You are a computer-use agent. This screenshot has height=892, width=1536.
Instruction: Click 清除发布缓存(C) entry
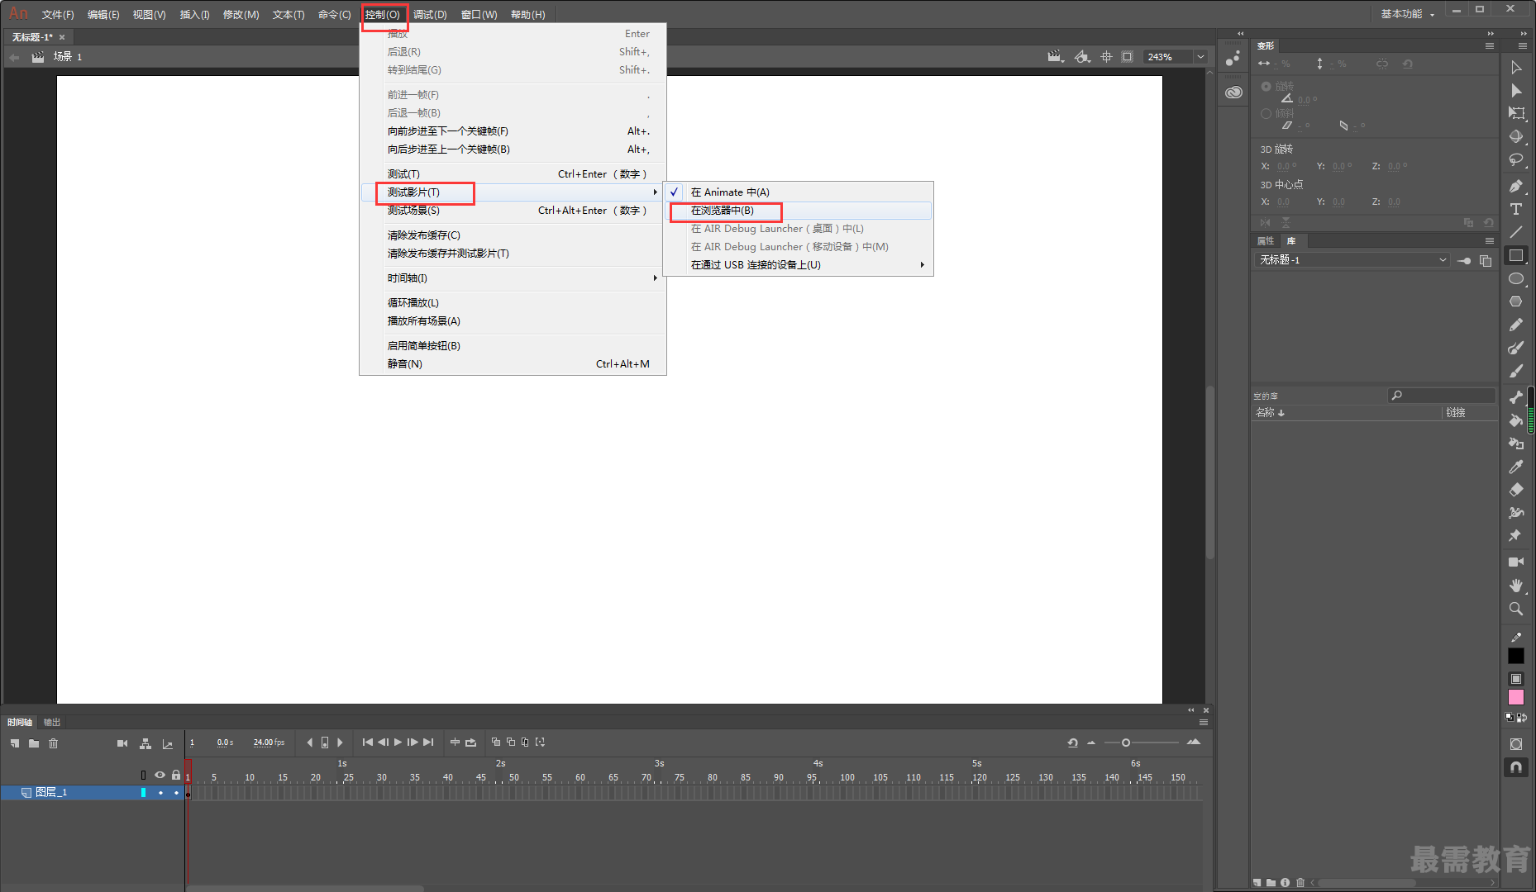[513, 235]
